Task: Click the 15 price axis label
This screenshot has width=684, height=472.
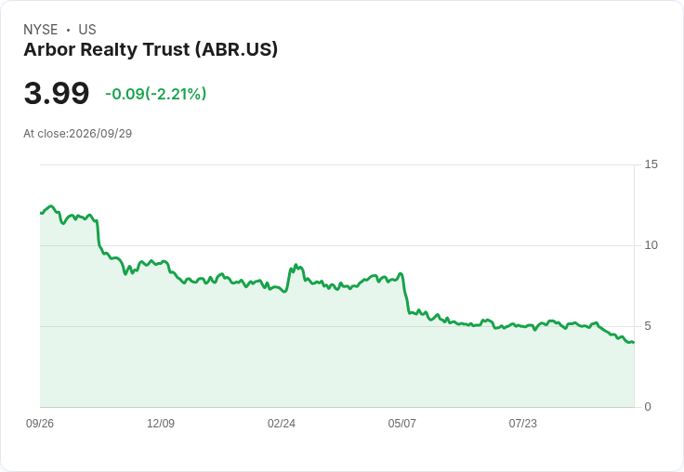Action: click(651, 164)
